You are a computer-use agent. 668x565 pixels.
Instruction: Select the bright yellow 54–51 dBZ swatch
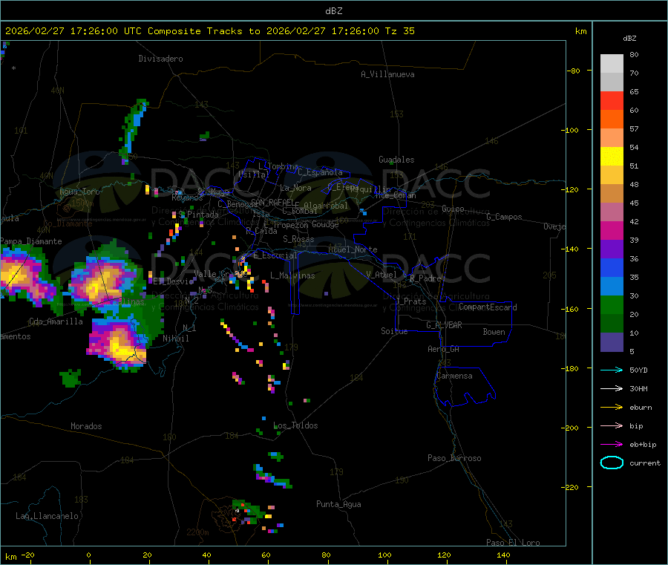[612, 157]
